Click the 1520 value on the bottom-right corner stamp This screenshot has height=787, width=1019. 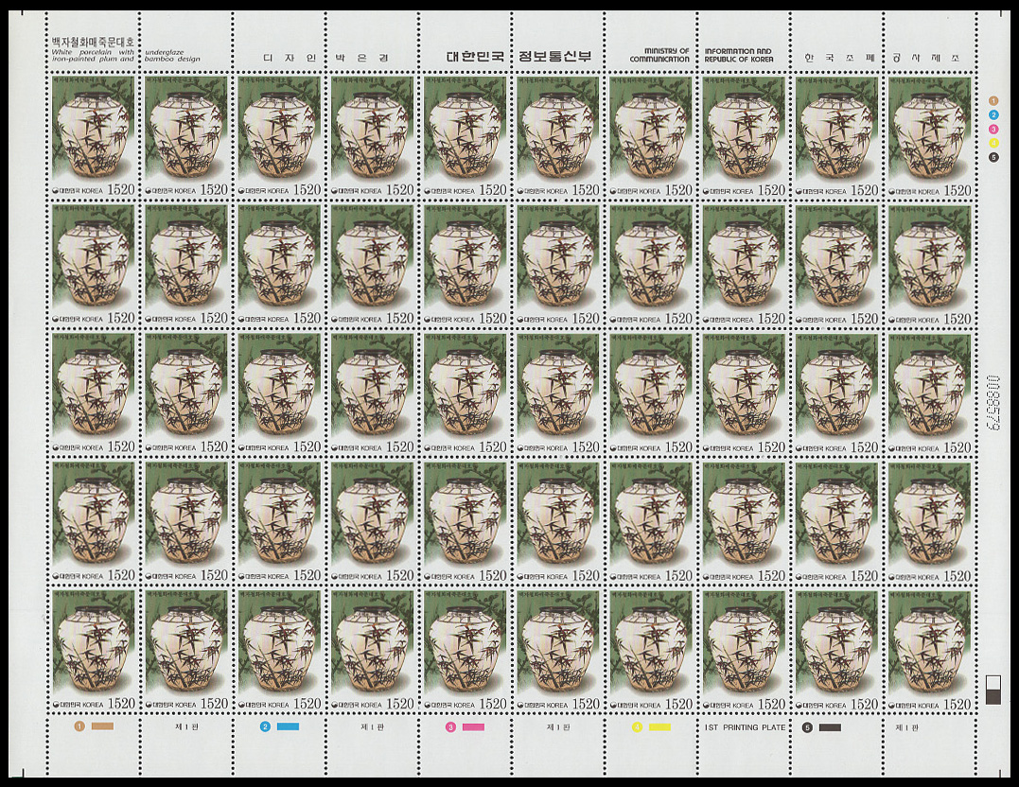pyautogui.click(x=958, y=704)
